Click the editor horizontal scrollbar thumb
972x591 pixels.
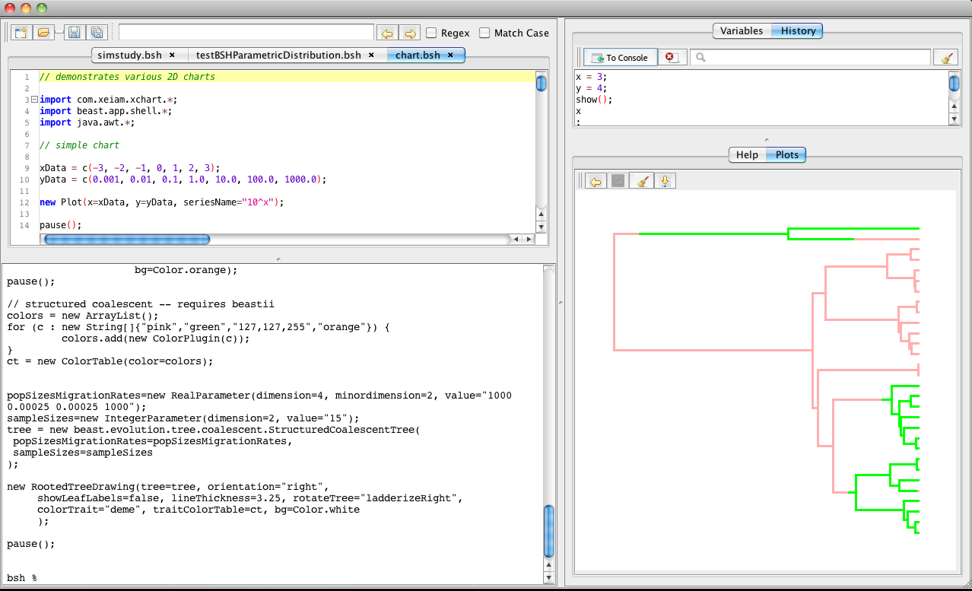[126, 239]
